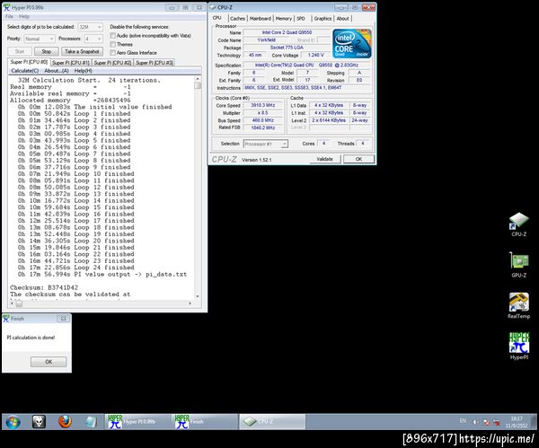The width and height of the screenshot is (539, 448).
Task: Switch to Hyper PI 0.99b taskbar button
Action: point(138,422)
